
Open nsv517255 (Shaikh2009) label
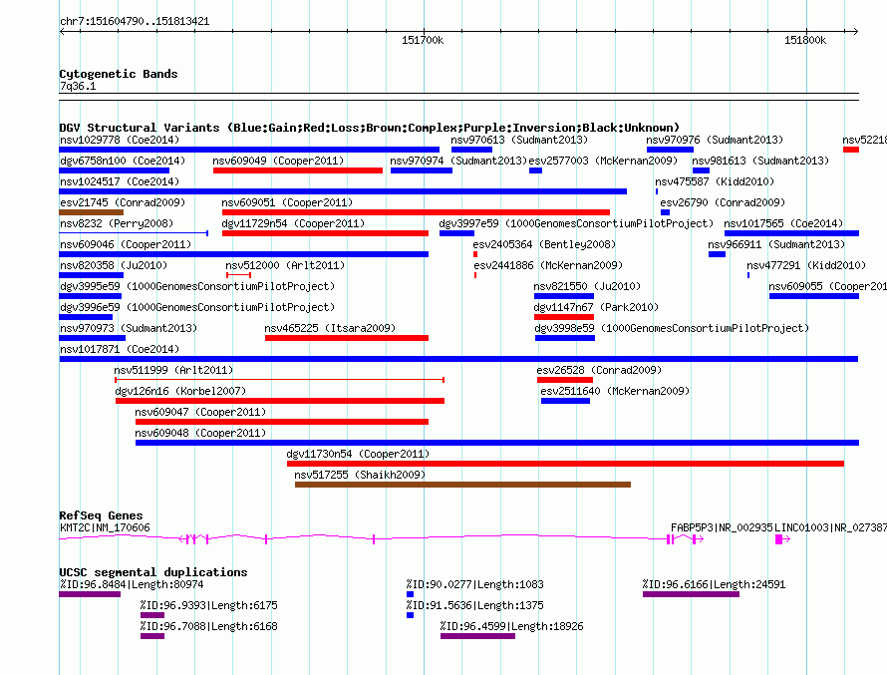pos(360,475)
